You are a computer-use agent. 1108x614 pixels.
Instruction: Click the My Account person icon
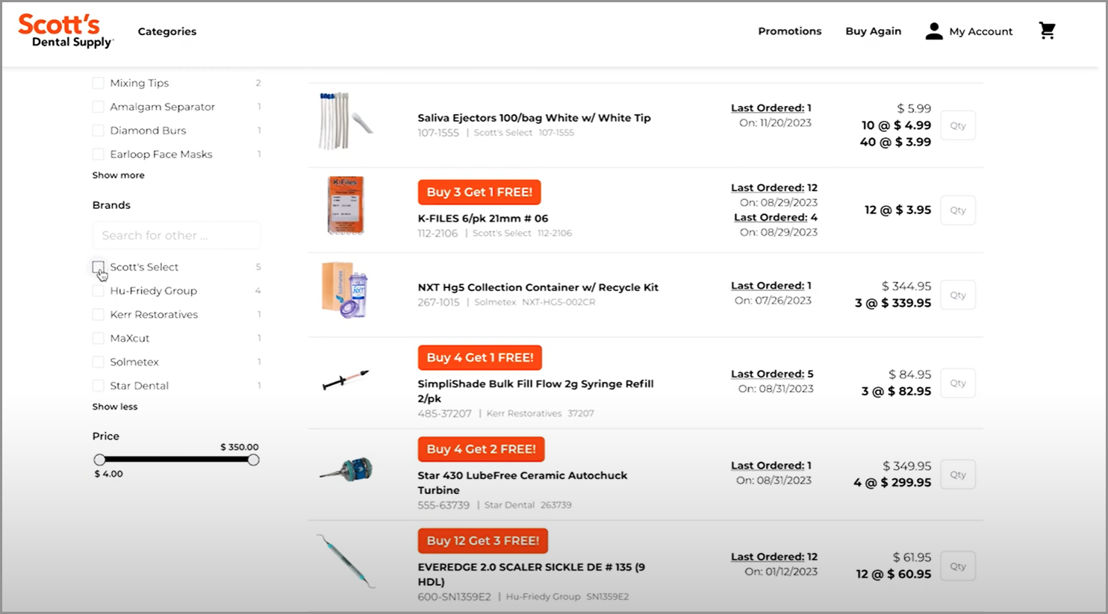[x=934, y=31]
